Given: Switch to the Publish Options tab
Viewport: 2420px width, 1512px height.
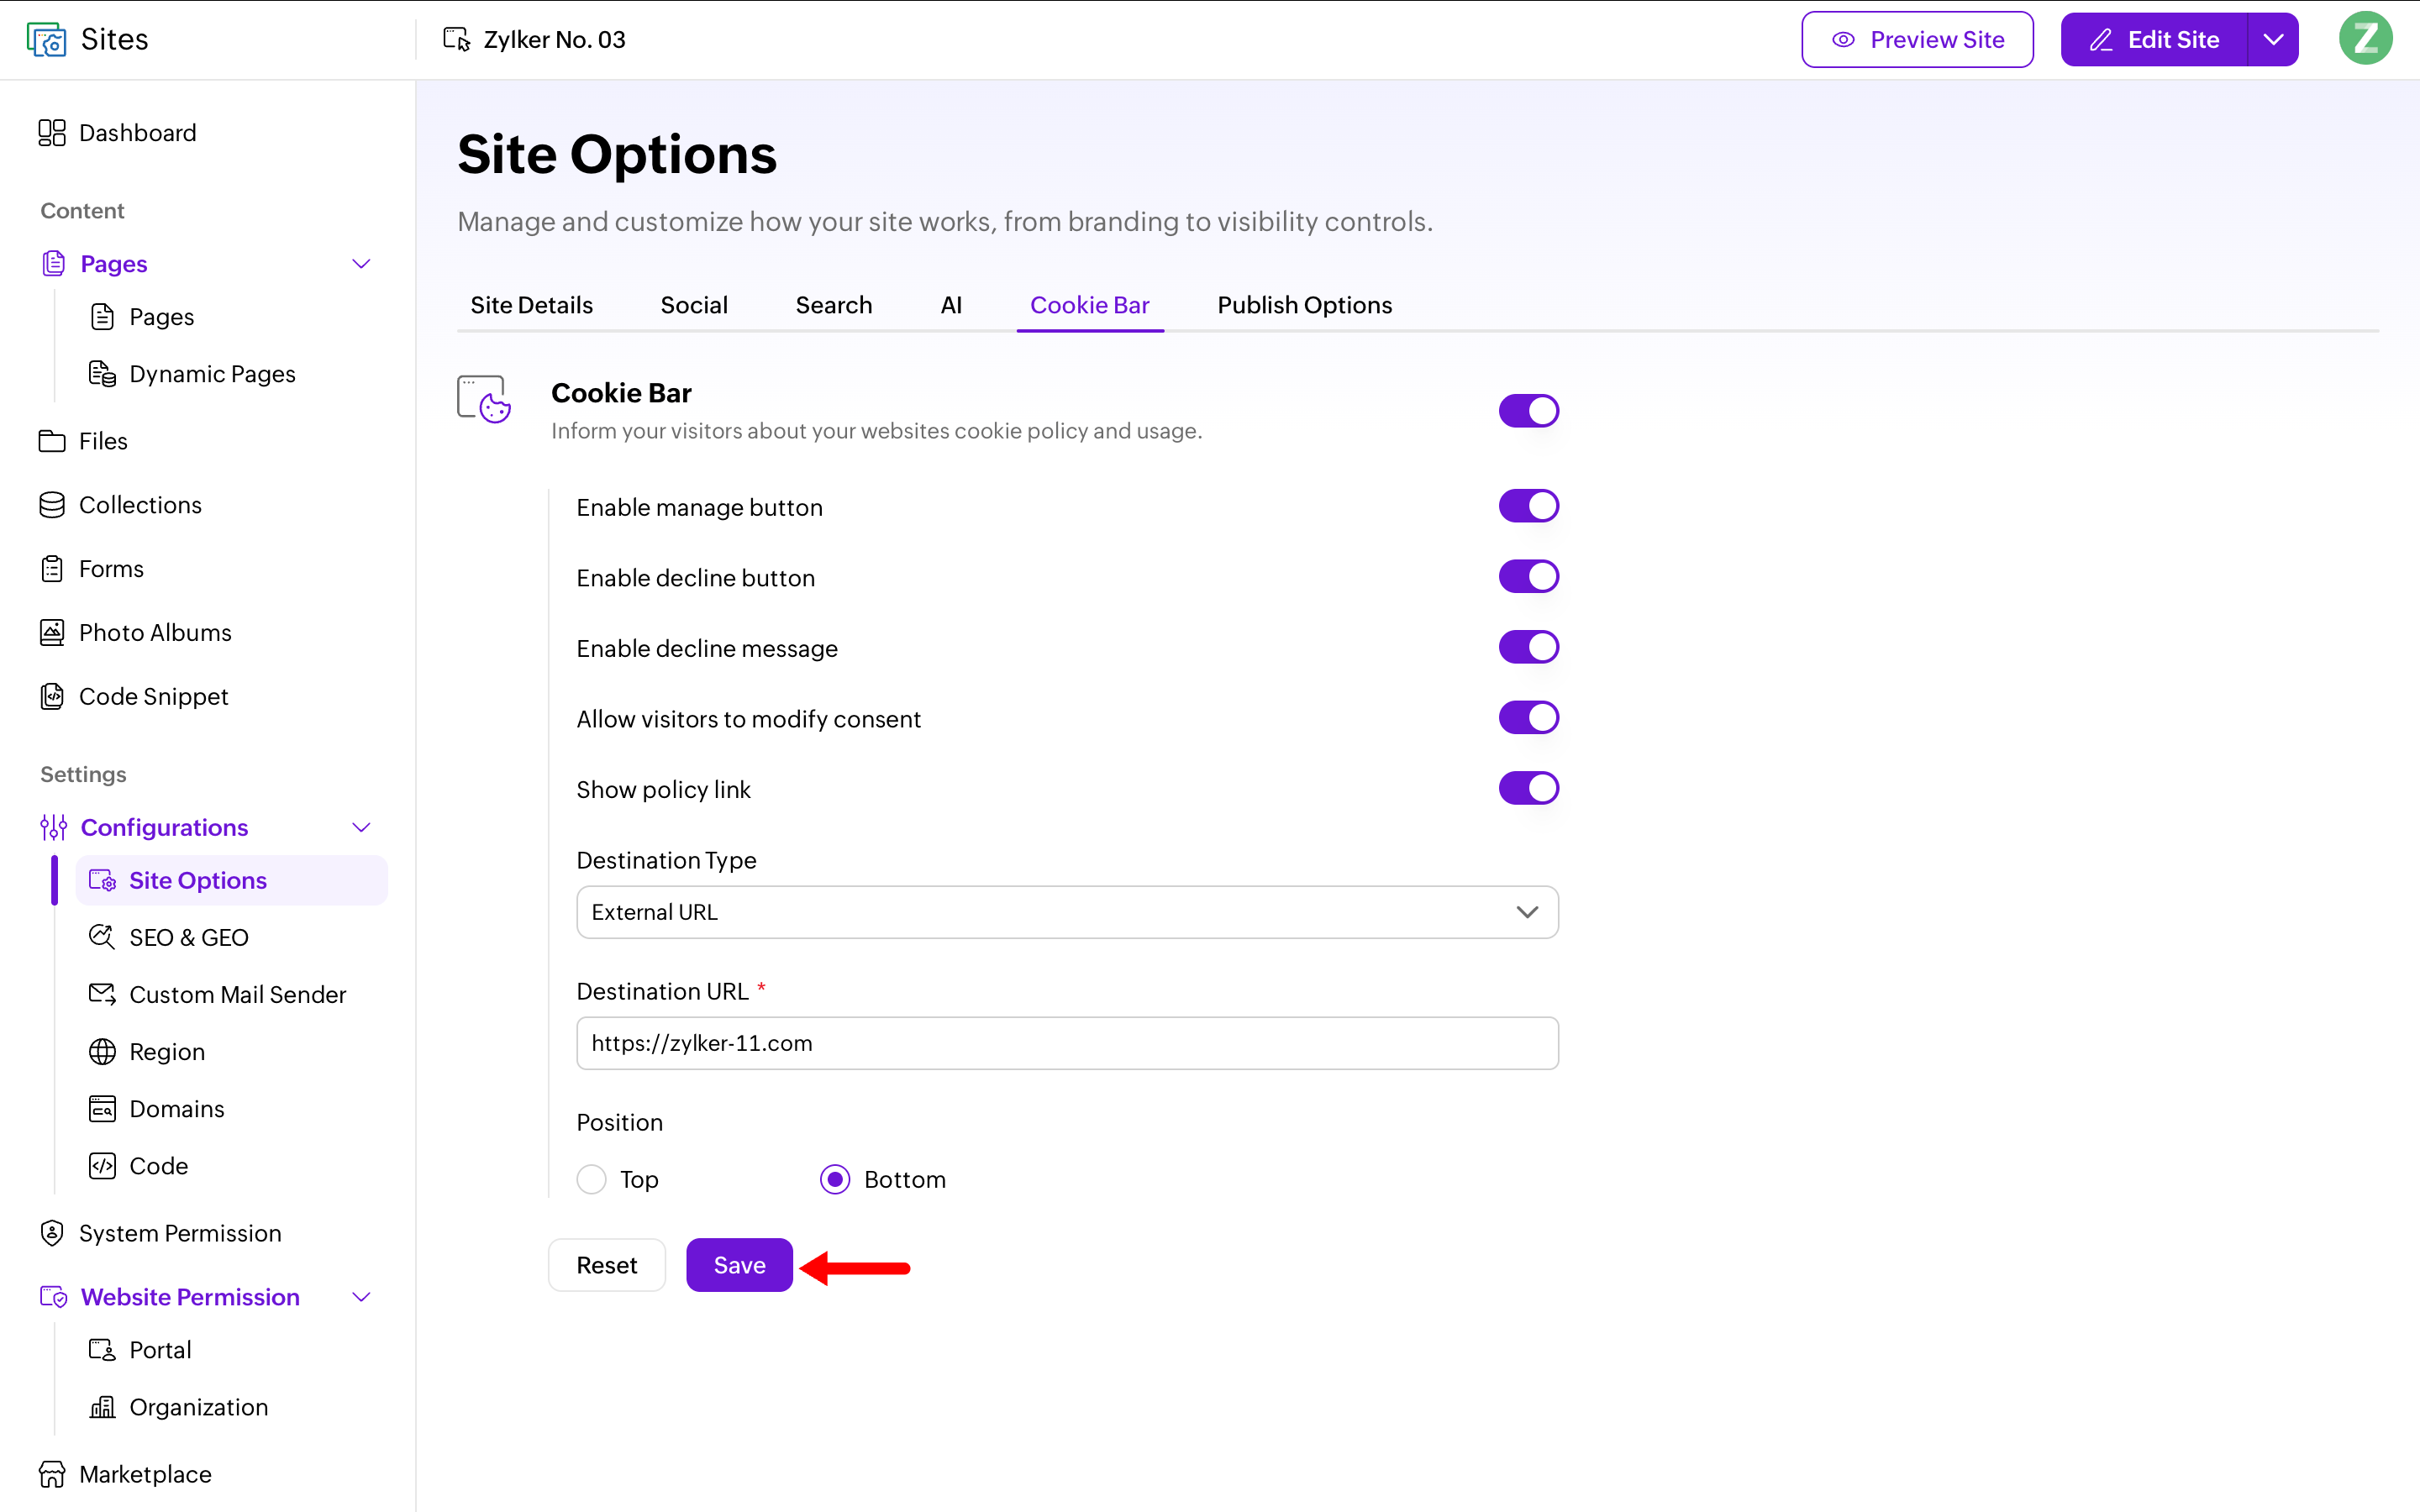Looking at the screenshot, I should [x=1305, y=305].
